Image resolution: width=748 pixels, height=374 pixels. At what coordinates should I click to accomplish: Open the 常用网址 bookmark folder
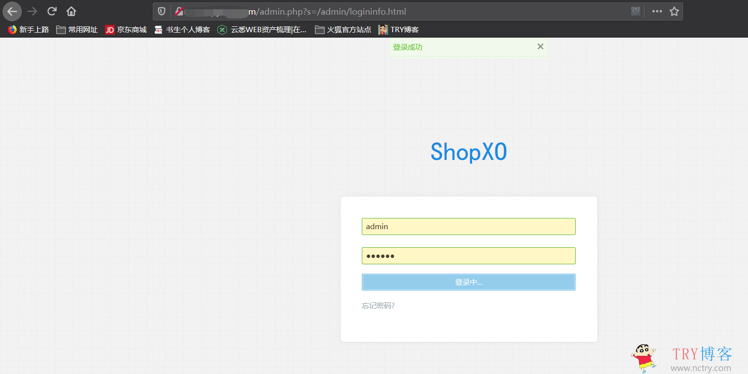pyautogui.click(x=77, y=30)
